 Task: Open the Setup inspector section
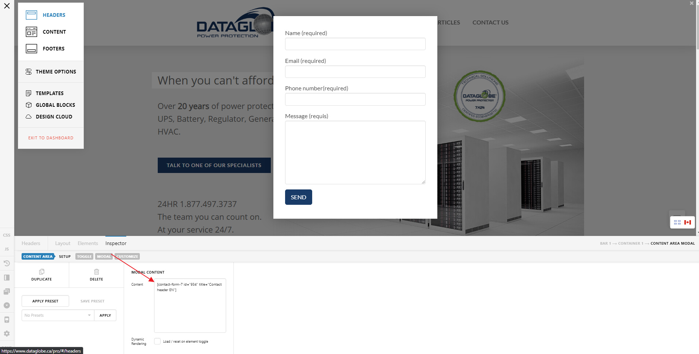click(x=65, y=256)
